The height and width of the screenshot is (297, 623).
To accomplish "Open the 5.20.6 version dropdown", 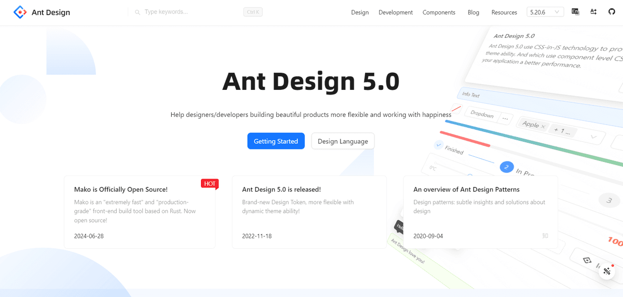I will [x=545, y=12].
